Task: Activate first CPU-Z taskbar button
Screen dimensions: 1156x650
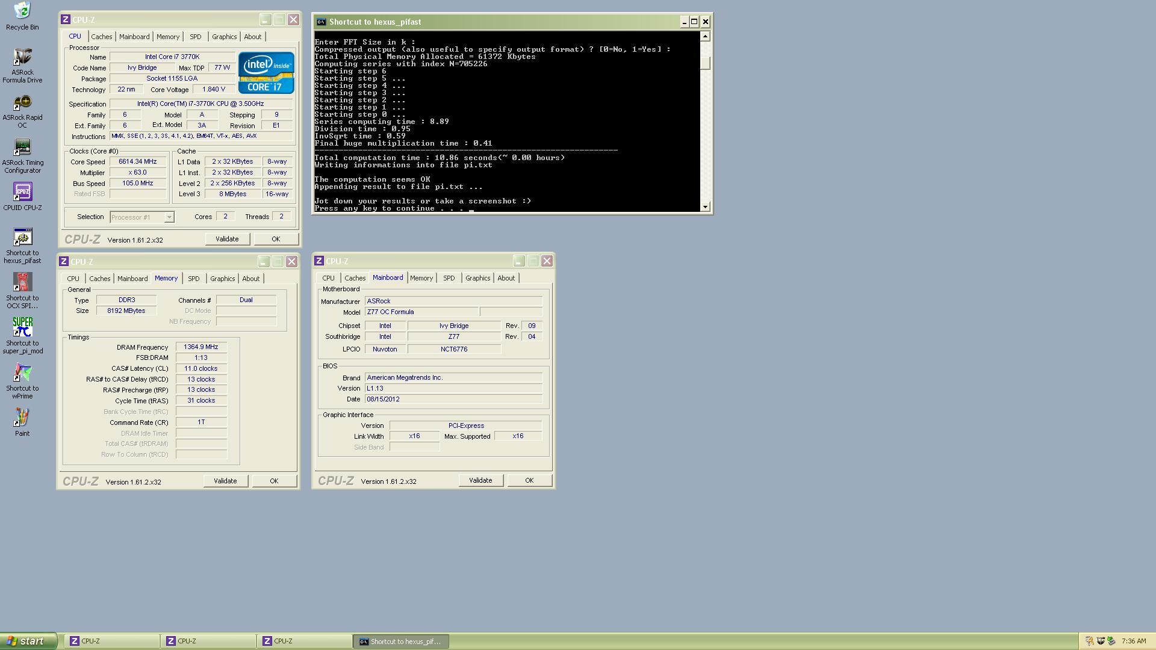Action: tap(112, 641)
